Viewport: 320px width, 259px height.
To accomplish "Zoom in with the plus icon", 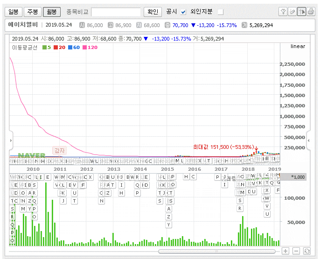I will (x=285, y=251).
